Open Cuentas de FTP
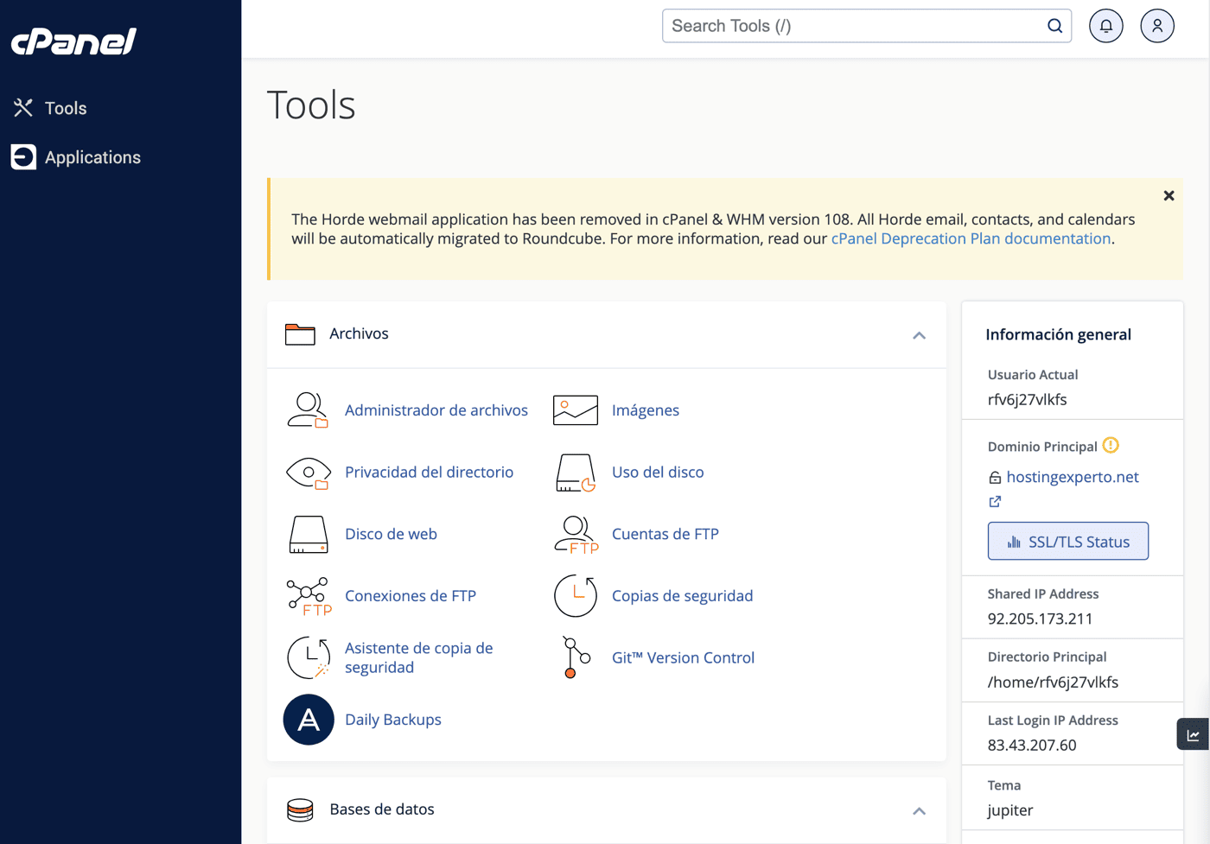This screenshot has height=844, width=1210. click(x=665, y=534)
